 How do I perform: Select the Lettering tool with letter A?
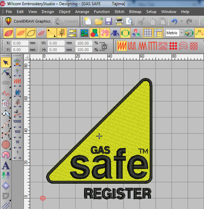coord(6,165)
